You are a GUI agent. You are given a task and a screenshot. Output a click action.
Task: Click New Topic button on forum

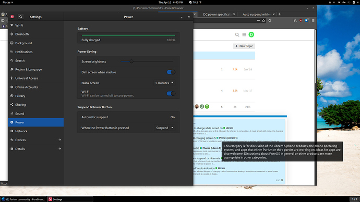(244, 46)
